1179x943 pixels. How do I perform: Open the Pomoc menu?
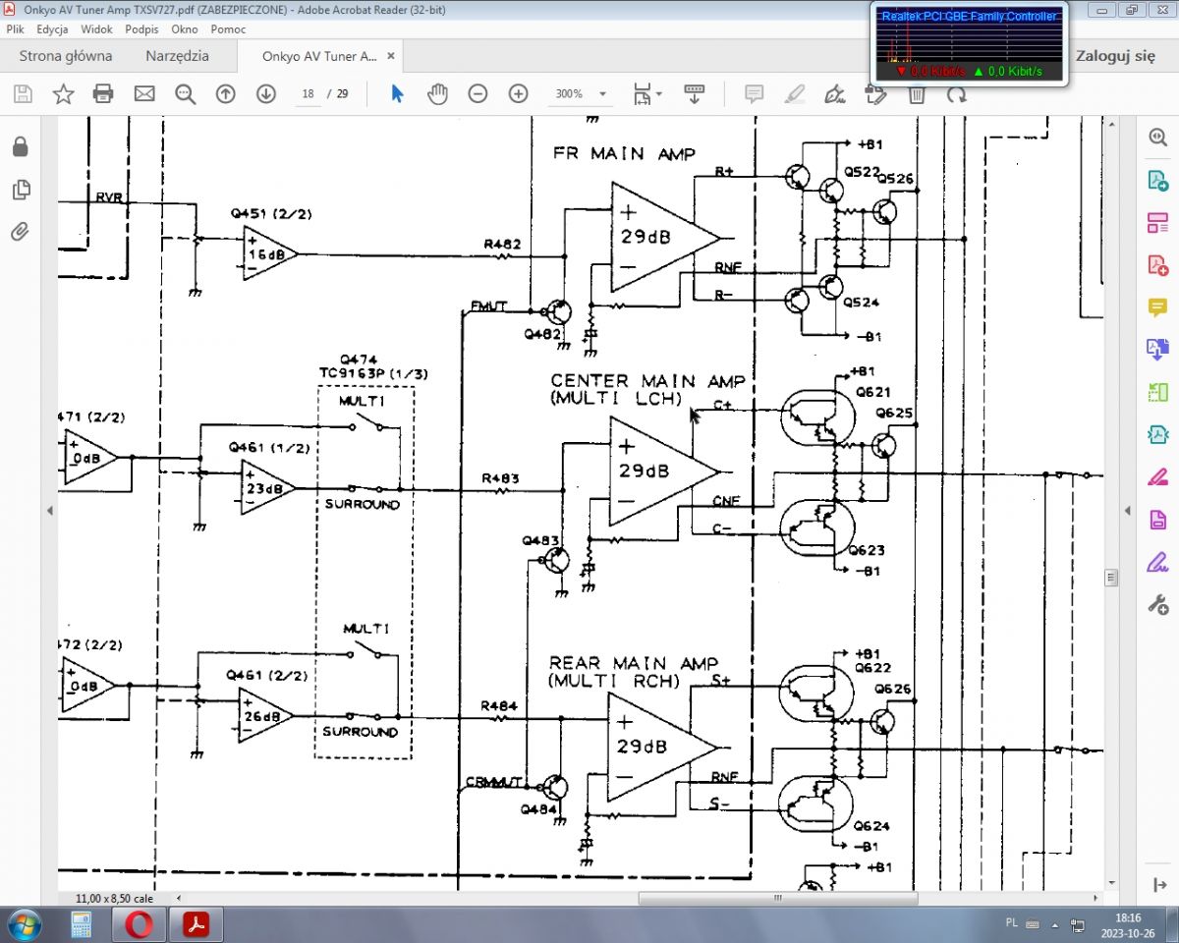click(x=228, y=29)
